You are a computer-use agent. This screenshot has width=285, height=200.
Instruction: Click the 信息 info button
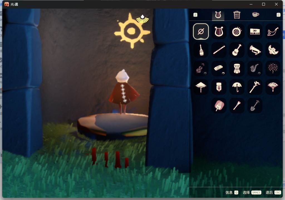click(x=232, y=192)
